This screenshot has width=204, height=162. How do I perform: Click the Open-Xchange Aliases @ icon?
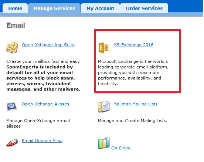pos(12,107)
